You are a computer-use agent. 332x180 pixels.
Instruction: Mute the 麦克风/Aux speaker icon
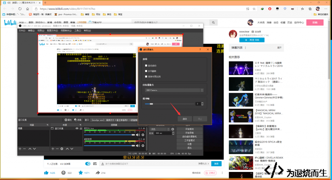pyautogui.click(x=138, y=135)
